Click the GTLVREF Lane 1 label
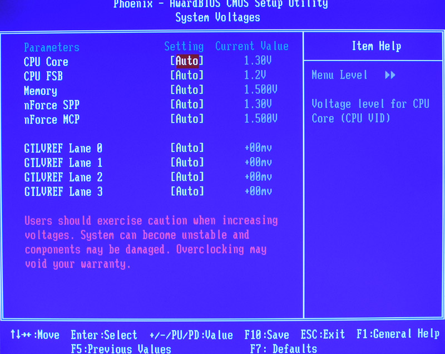This screenshot has height=354, width=445. (x=63, y=163)
